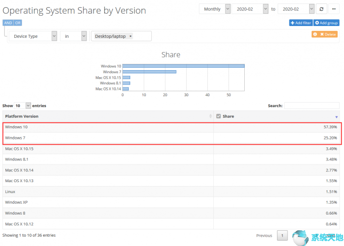Viewport: 344px width, 246px height.
Task: Click the Windows 10 bar in the chart
Action: (x=183, y=66)
